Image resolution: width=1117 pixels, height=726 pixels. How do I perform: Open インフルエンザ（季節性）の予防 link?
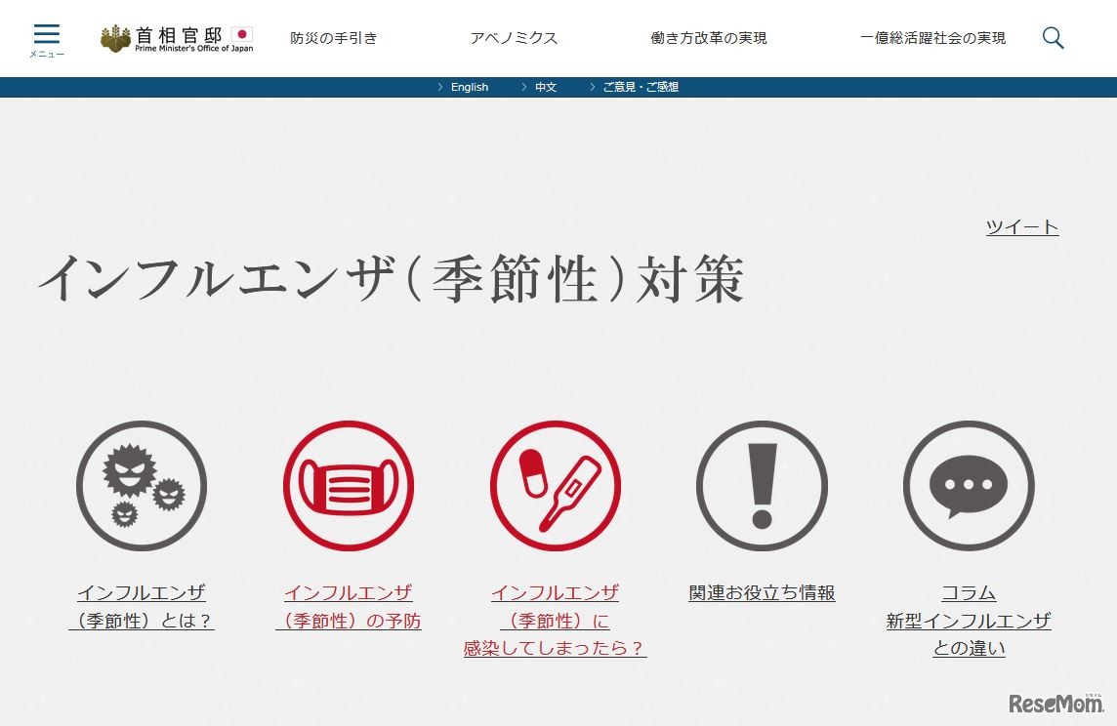tap(349, 606)
